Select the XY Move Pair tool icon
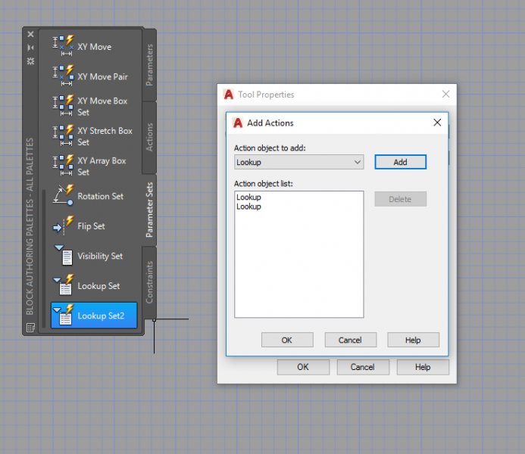Screen dimensions: 525x454 (64, 76)
